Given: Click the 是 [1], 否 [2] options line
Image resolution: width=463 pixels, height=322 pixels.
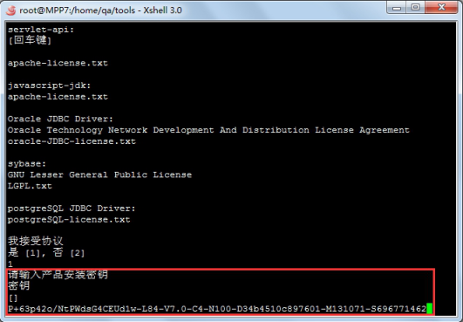Looking at the screenshot, I should pyautogui.click(x=46, y=252).
